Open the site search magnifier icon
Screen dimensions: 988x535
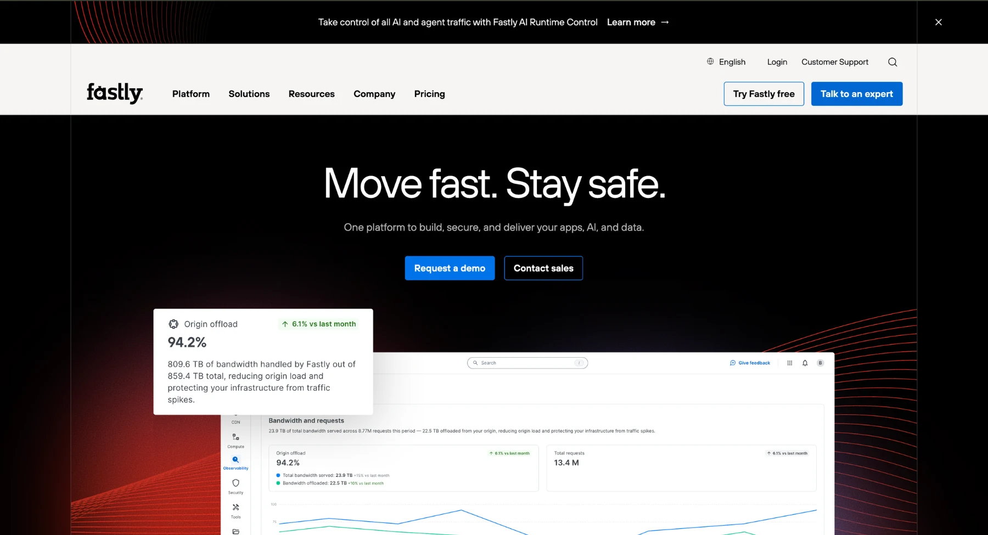click(x=892, y=62)
